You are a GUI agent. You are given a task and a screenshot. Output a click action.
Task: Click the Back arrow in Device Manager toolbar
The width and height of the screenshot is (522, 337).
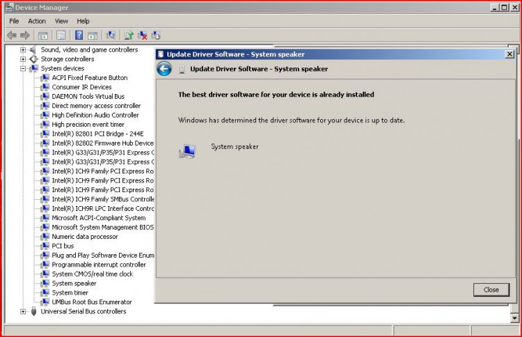tap(12, 35)
